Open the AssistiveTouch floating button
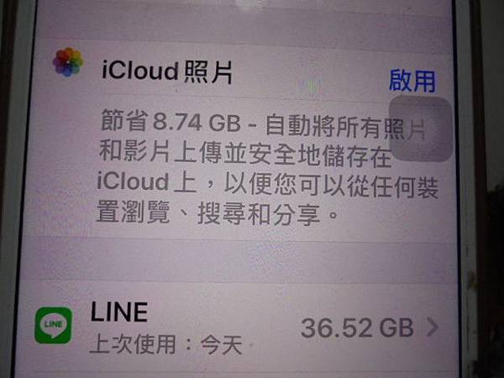This screenshot has height=378, width=504. (x=421, y=129)
